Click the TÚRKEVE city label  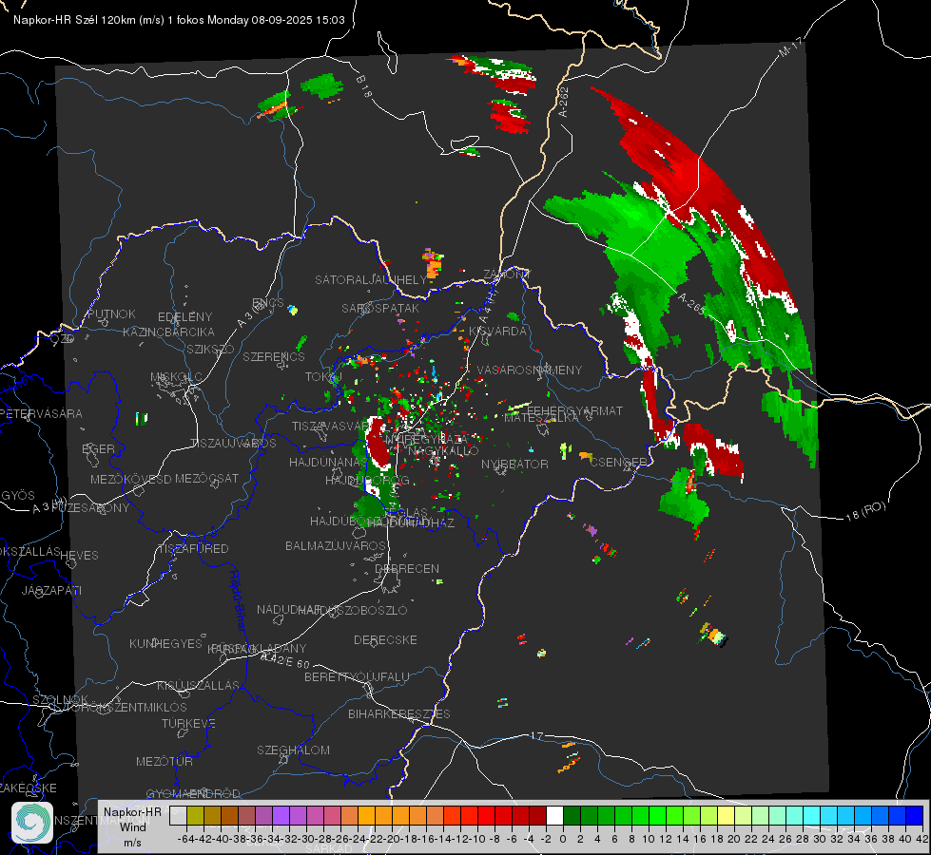(189, 723)
